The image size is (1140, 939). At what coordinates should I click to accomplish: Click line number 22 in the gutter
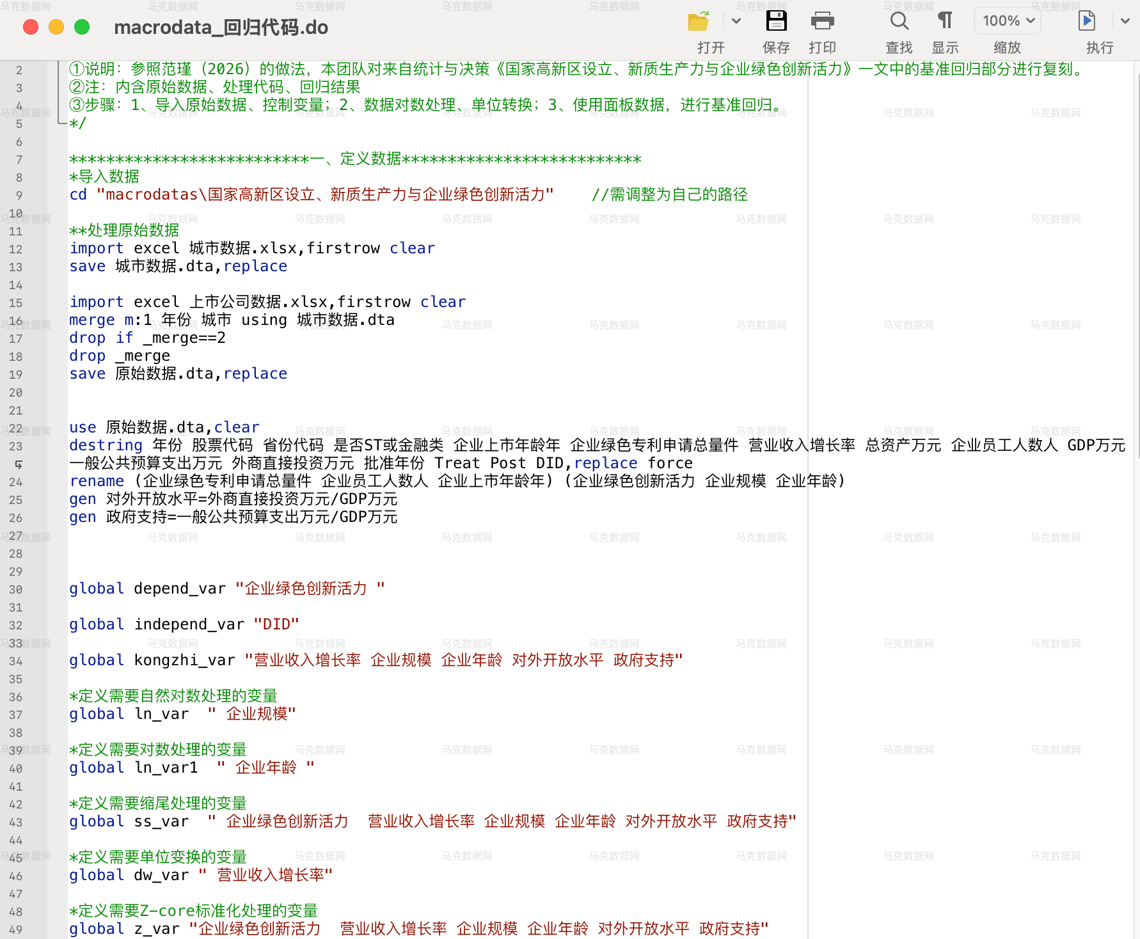(17, 429)
